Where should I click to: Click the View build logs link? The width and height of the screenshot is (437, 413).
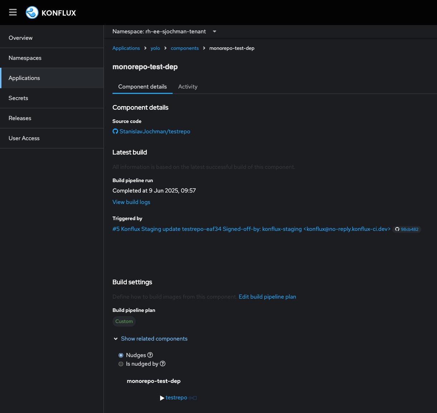(131, 202)
